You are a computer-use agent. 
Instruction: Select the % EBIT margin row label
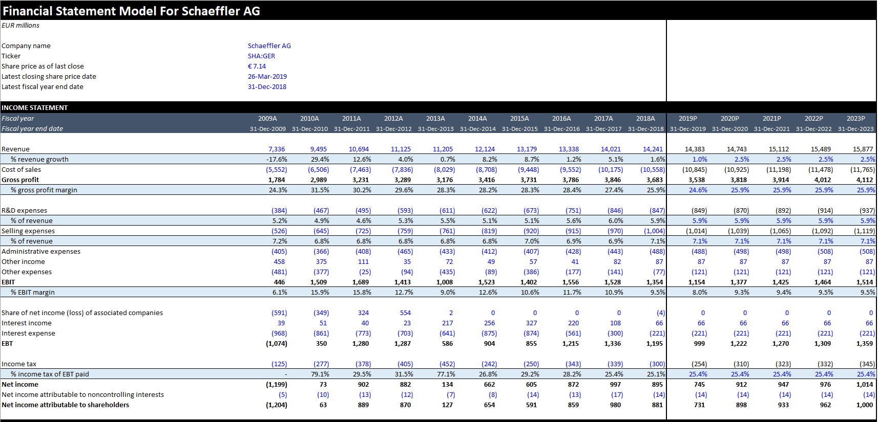[33, 293]
